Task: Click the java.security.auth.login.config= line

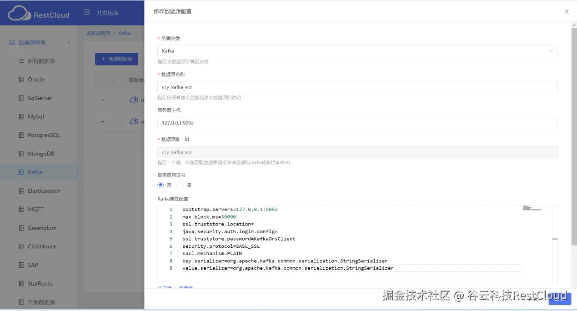Action: click(230, 231)
